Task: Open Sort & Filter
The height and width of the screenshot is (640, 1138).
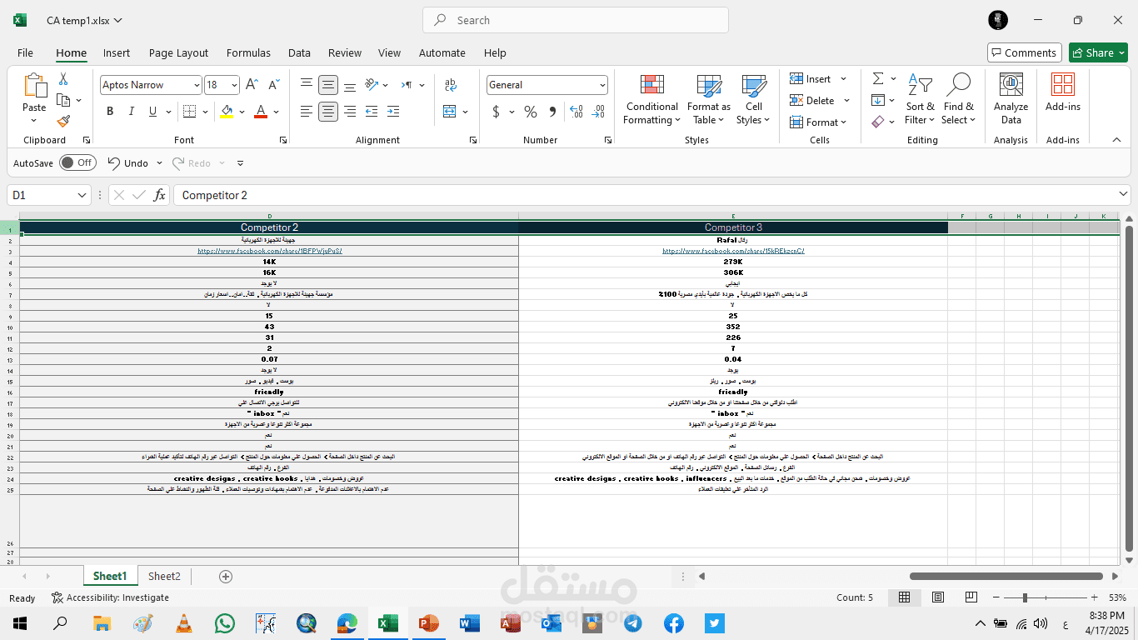Action: (x=921, y=100)
